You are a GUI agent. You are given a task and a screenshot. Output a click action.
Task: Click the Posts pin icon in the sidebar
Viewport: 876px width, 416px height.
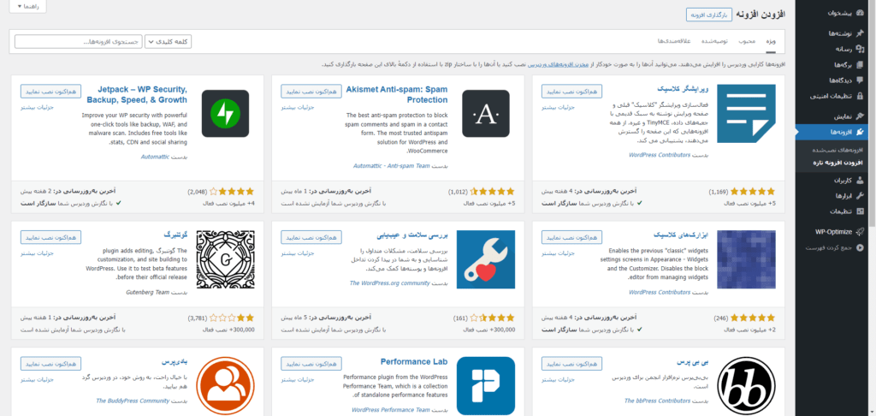859,33
